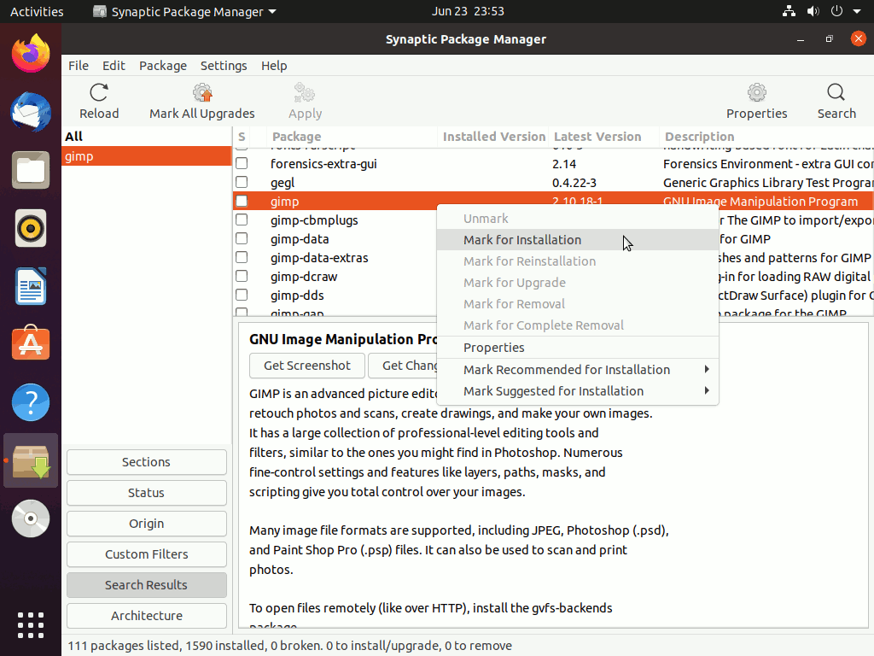The image size is (874, 656).
Task: Expand Mark Recommended for Installation submenu arrow
Action: [x=706, y=369]
